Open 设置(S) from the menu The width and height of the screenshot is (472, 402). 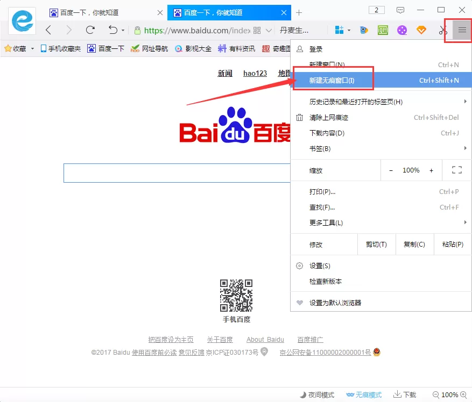(x=381, y=266)
